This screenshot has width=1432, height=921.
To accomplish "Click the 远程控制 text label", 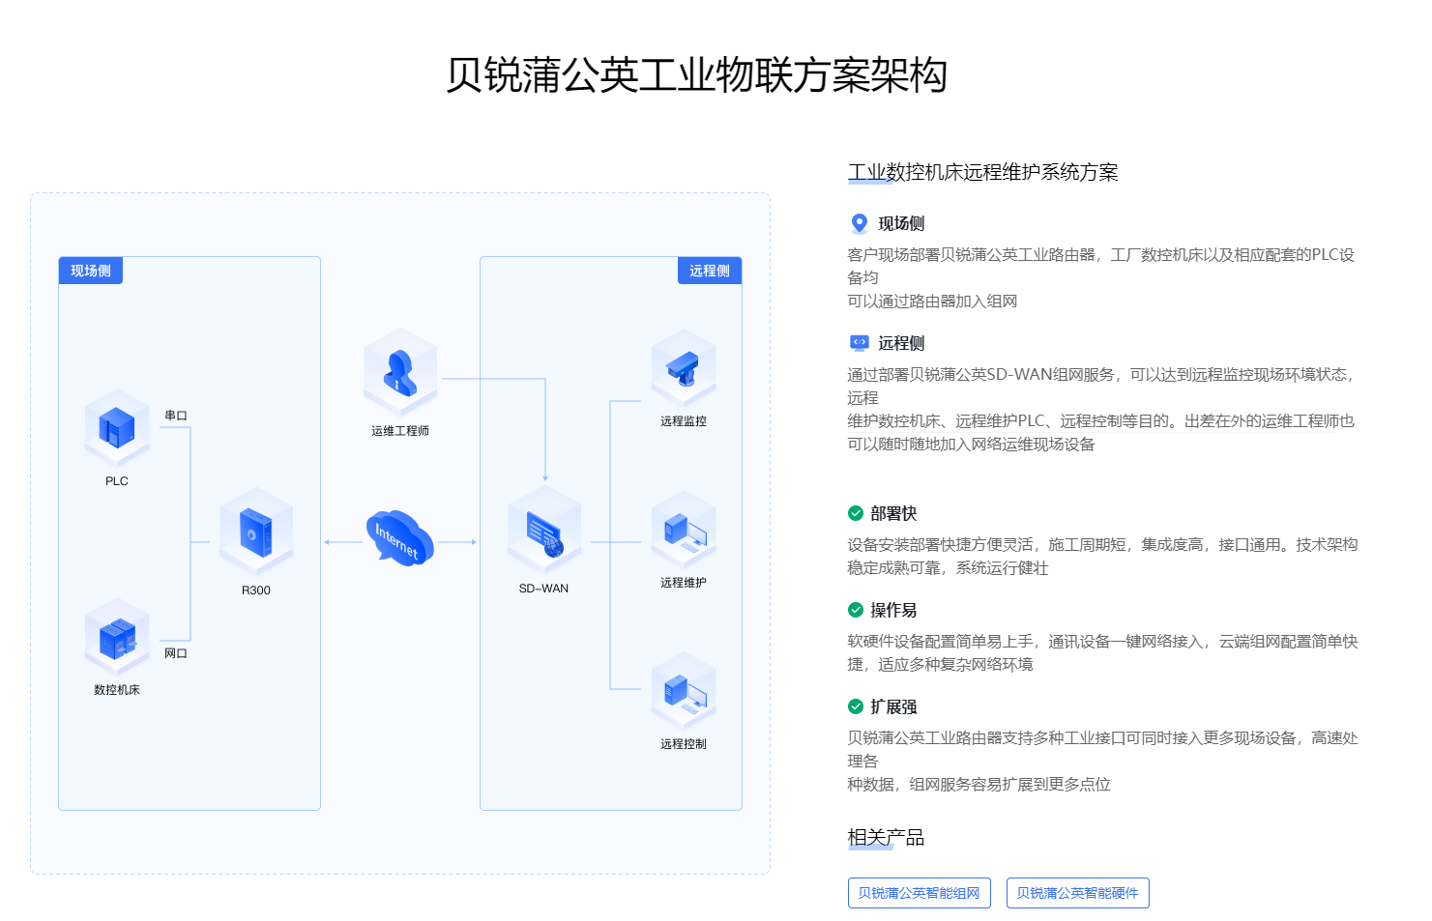I will [684, 744].
